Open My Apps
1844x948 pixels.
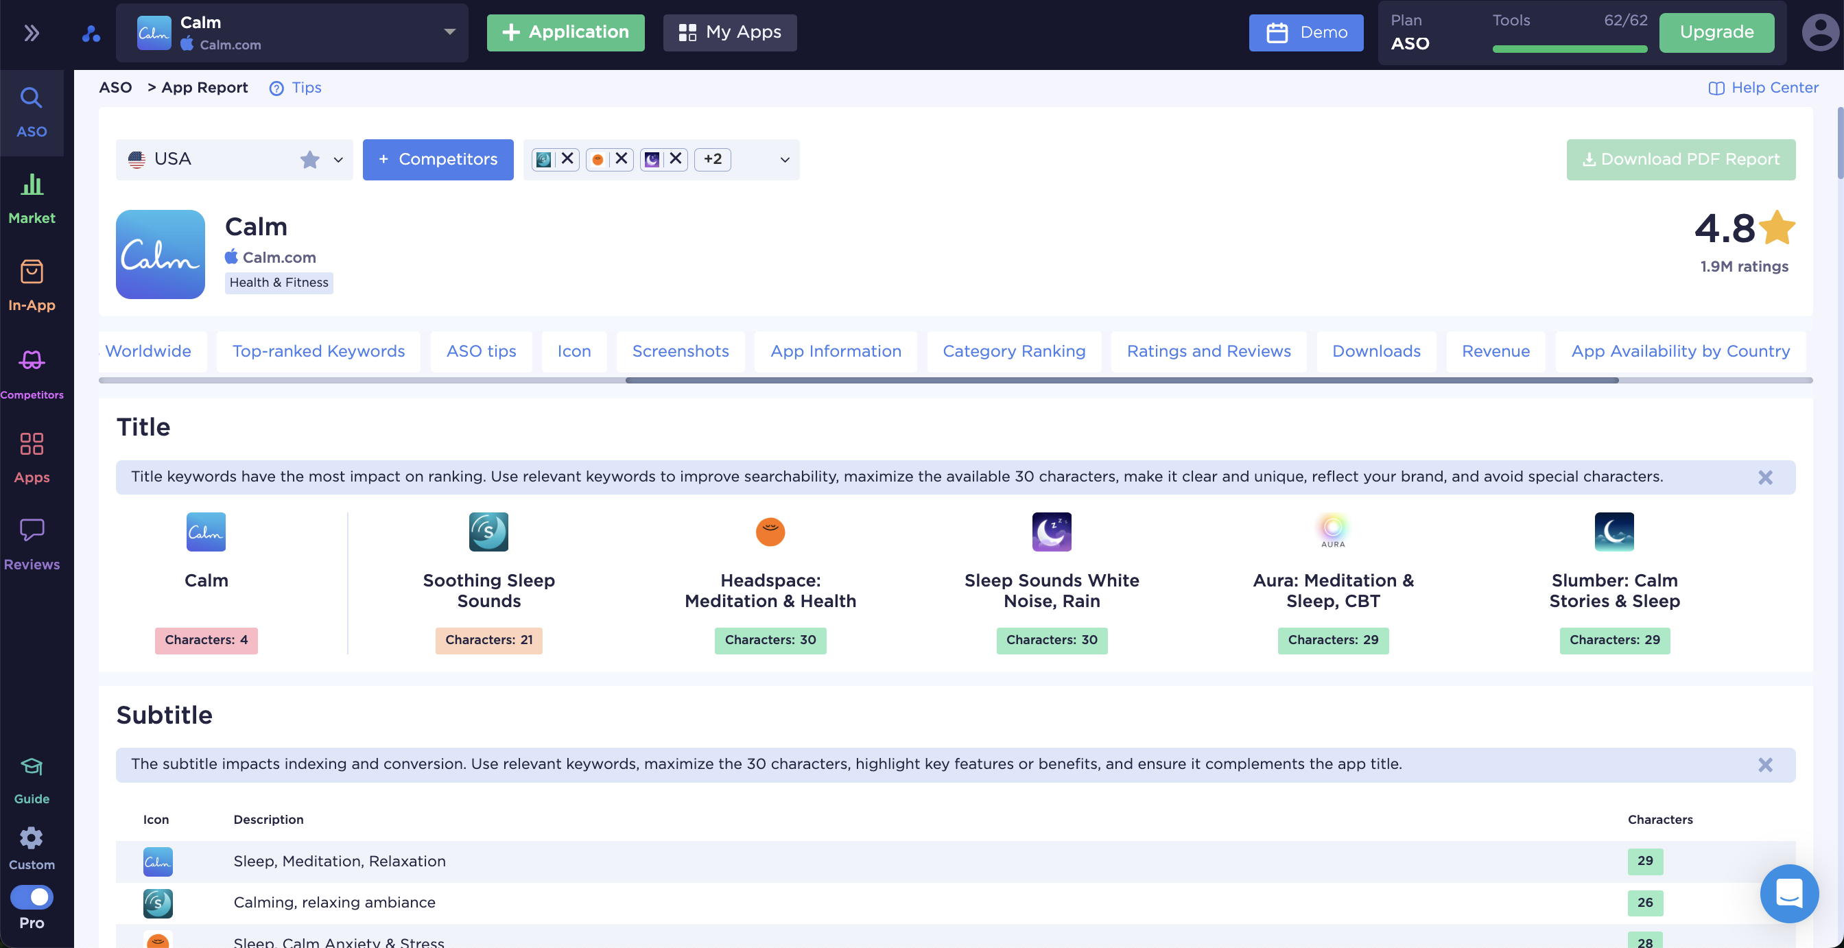point(729,33)
